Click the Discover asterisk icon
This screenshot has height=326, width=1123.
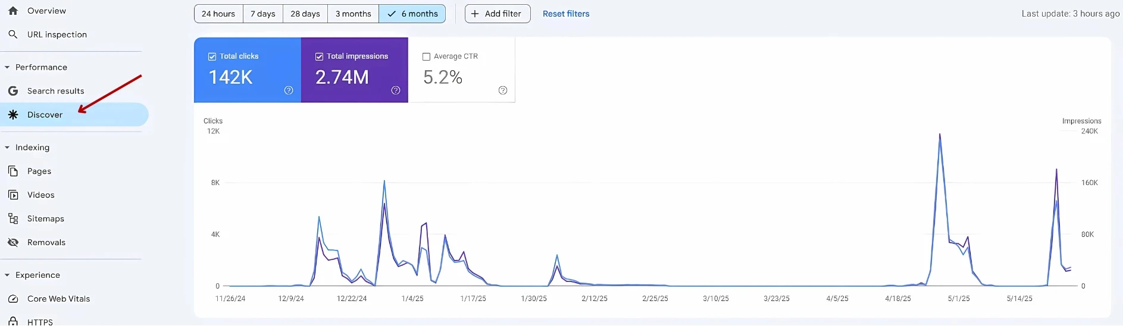[13, 115]
